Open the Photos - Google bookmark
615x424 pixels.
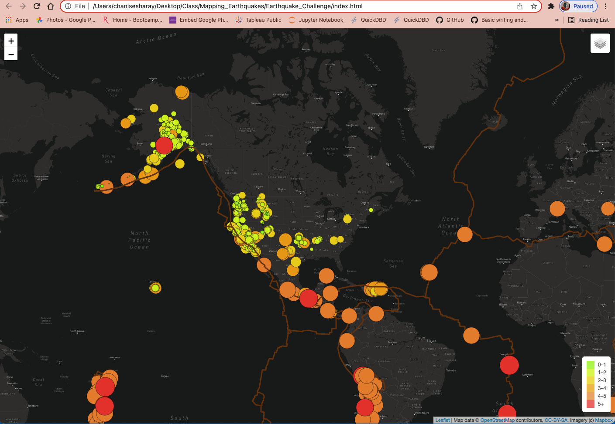[66, 20]
